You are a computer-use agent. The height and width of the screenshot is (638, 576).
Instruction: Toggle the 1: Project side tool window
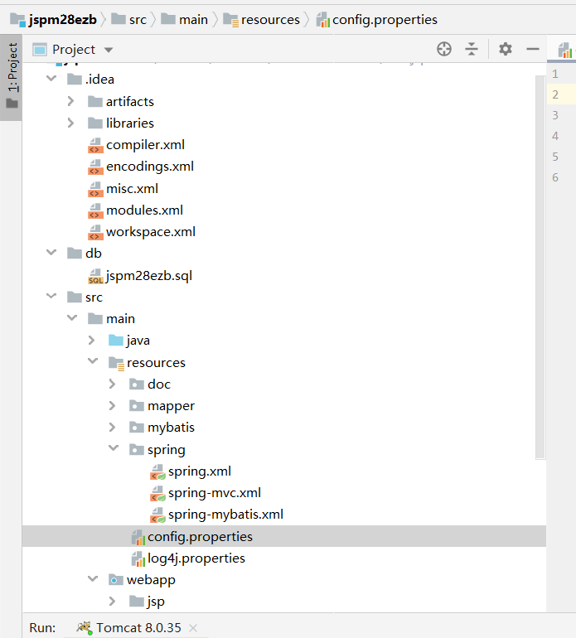pyautogui.click(x=12, y=76)
